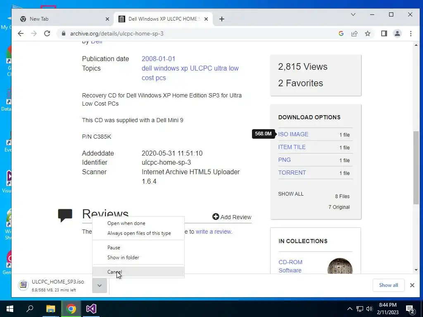Open taskbar search
423x317 pixels.
click(x=30, y=309)
